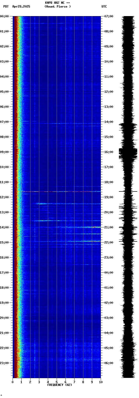Click the 7 Hz tick label
139x398 pixels.
tap(74, 382)
